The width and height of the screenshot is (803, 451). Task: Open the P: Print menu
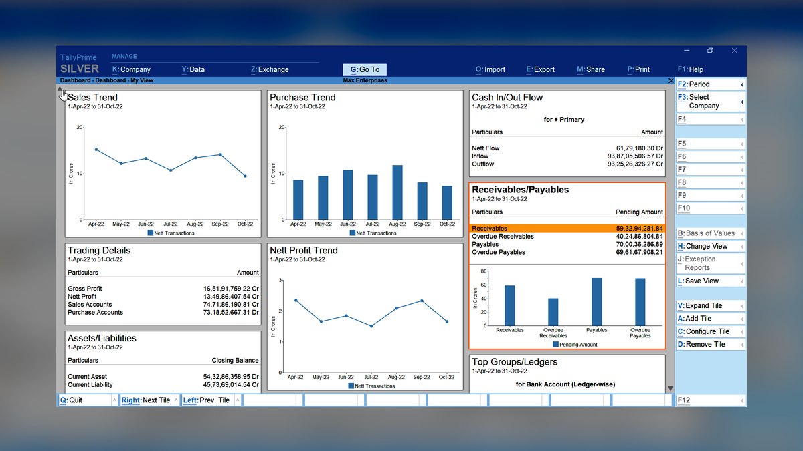[x=638, y=69]
